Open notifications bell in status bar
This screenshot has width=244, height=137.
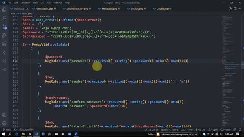pyautogui.click(x=240, y=129)
